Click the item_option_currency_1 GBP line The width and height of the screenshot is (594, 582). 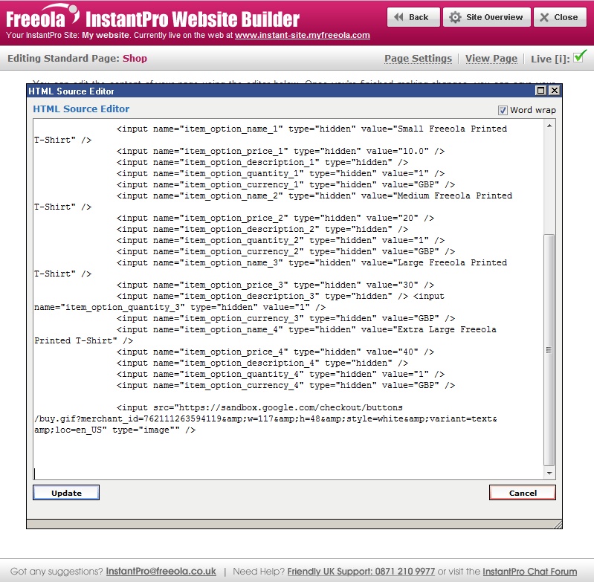click(285, 185)
